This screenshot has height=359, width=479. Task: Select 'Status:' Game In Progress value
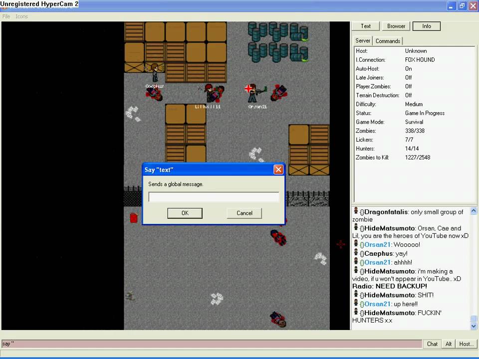425,113
